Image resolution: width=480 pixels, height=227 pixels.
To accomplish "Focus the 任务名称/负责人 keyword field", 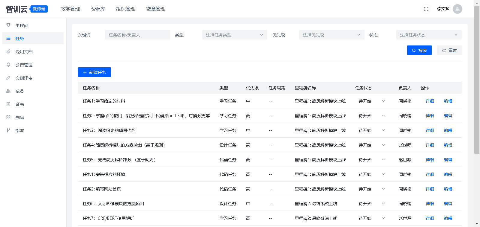I will coord(138,35).
